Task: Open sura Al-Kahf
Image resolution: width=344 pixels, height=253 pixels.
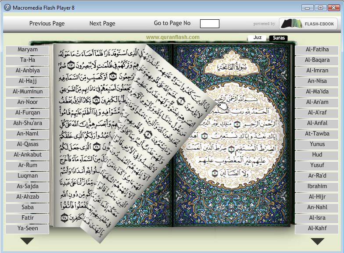Action: tap(317, 229)
